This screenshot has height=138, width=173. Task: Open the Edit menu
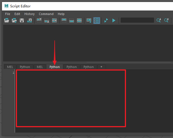click(x=17, y=14)
